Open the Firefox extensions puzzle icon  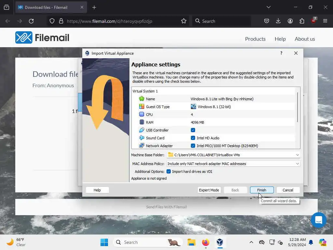click(302, 21)
